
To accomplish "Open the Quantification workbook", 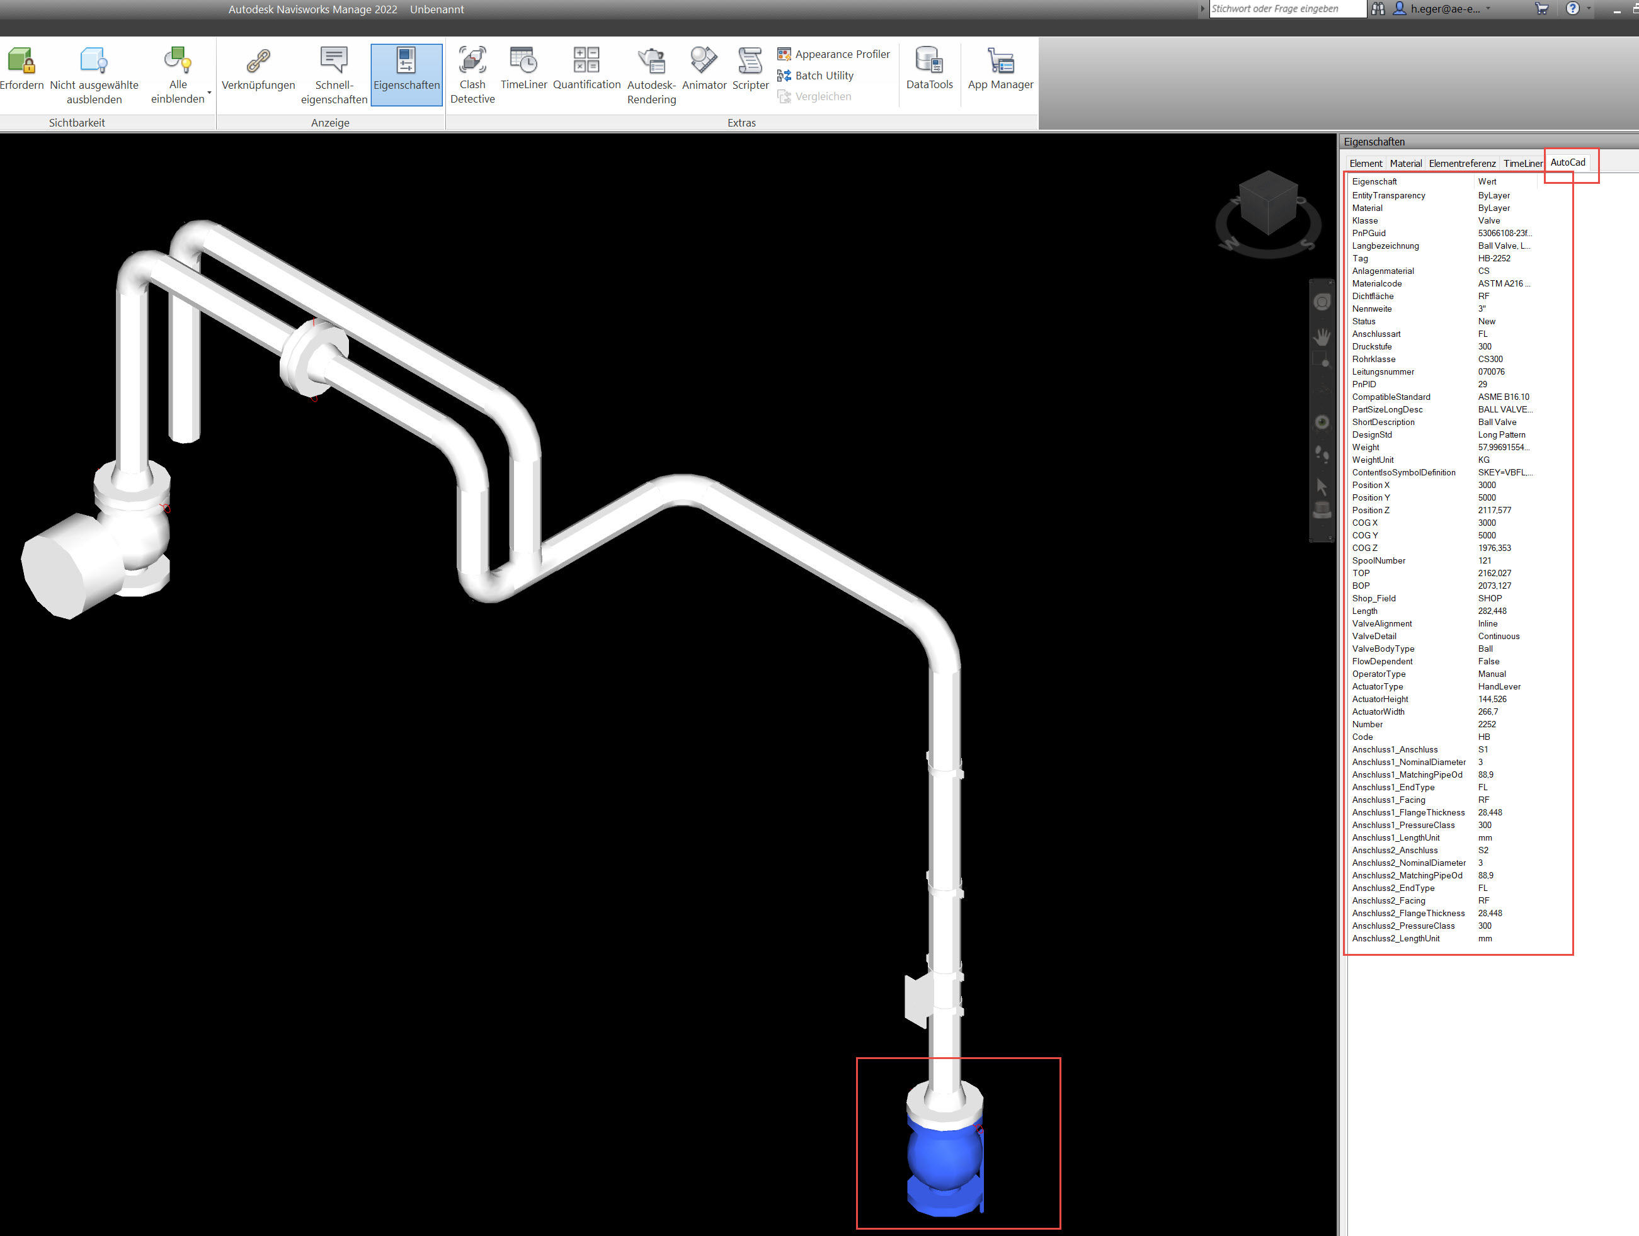I will coord(586,68).
